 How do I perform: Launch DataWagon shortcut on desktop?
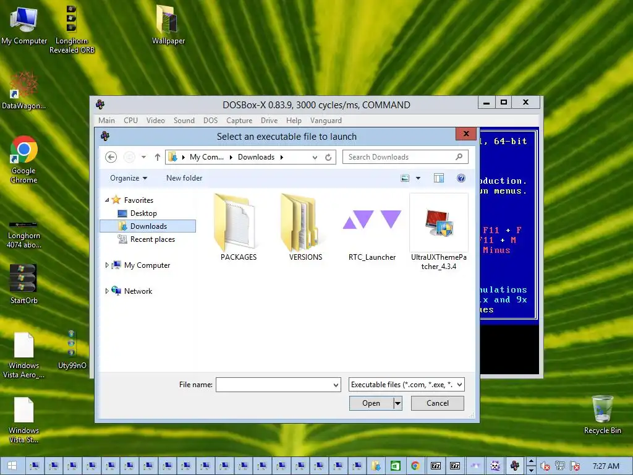tap(24, 90)
